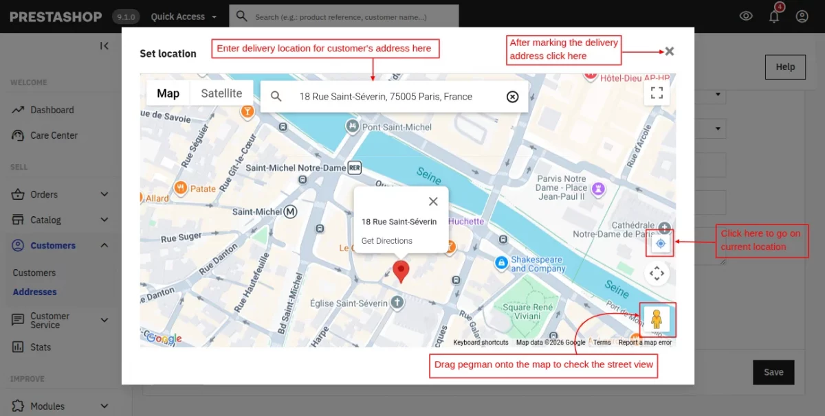This screenshot has width=825, height=416.
Task: Click the Street View pegman icon
Action: click(x=657, y=319)
